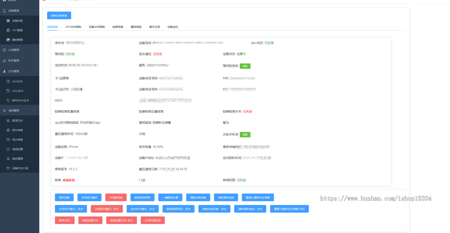Click the 账号管理 icon in sidebar
The image size is (450, 233).
[4, 60]
